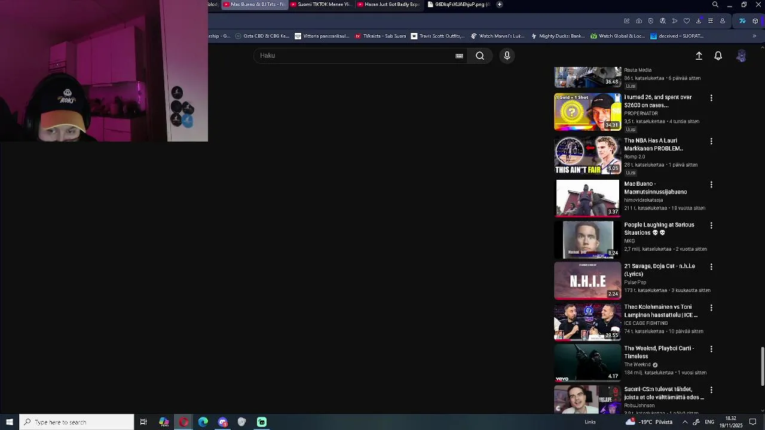Open the browser easy setup menu icon

pyautogui.click(x=711, y=21)
